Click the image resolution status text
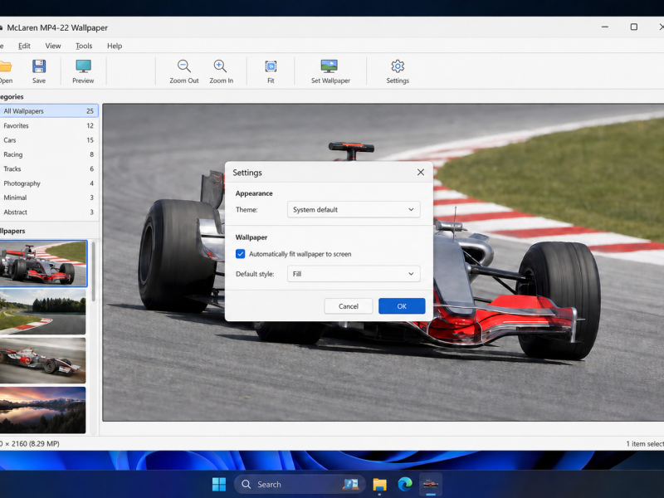 click(30, 444)
